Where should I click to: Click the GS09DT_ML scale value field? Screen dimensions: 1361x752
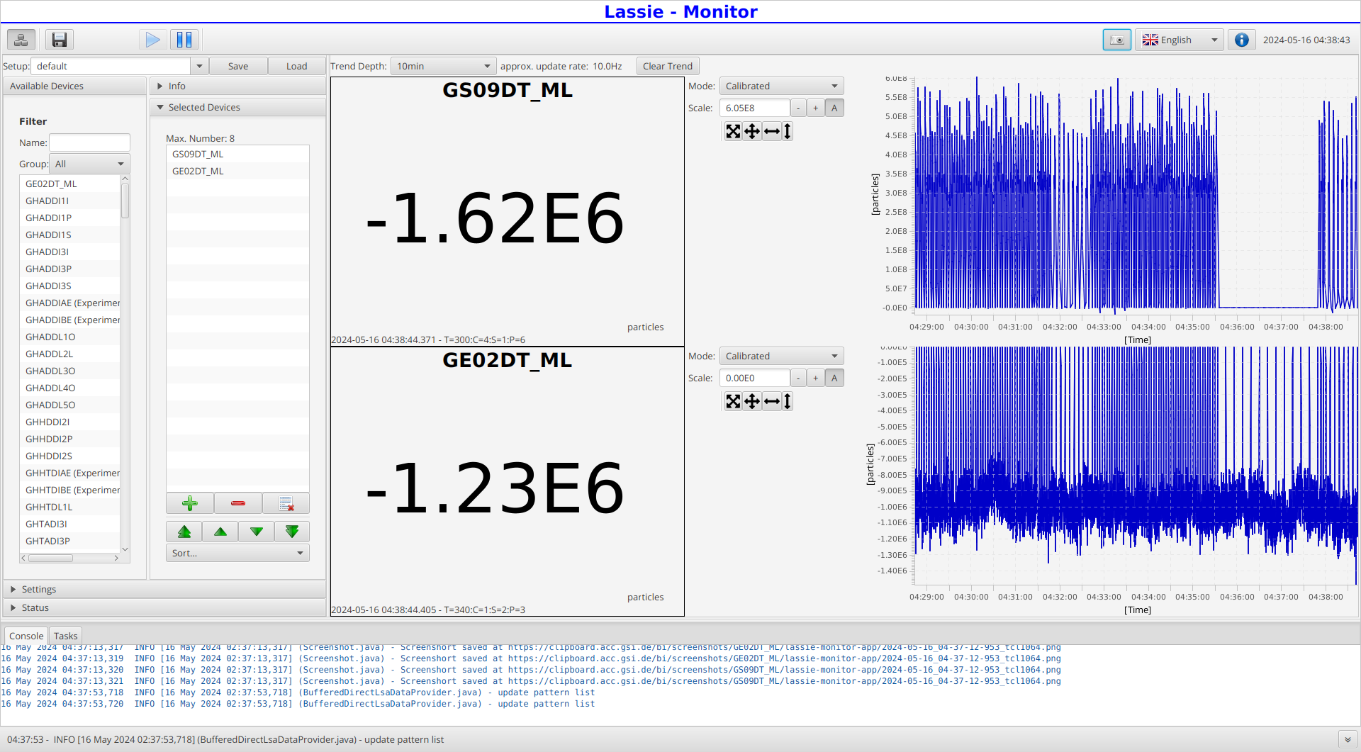pos(754,108)
